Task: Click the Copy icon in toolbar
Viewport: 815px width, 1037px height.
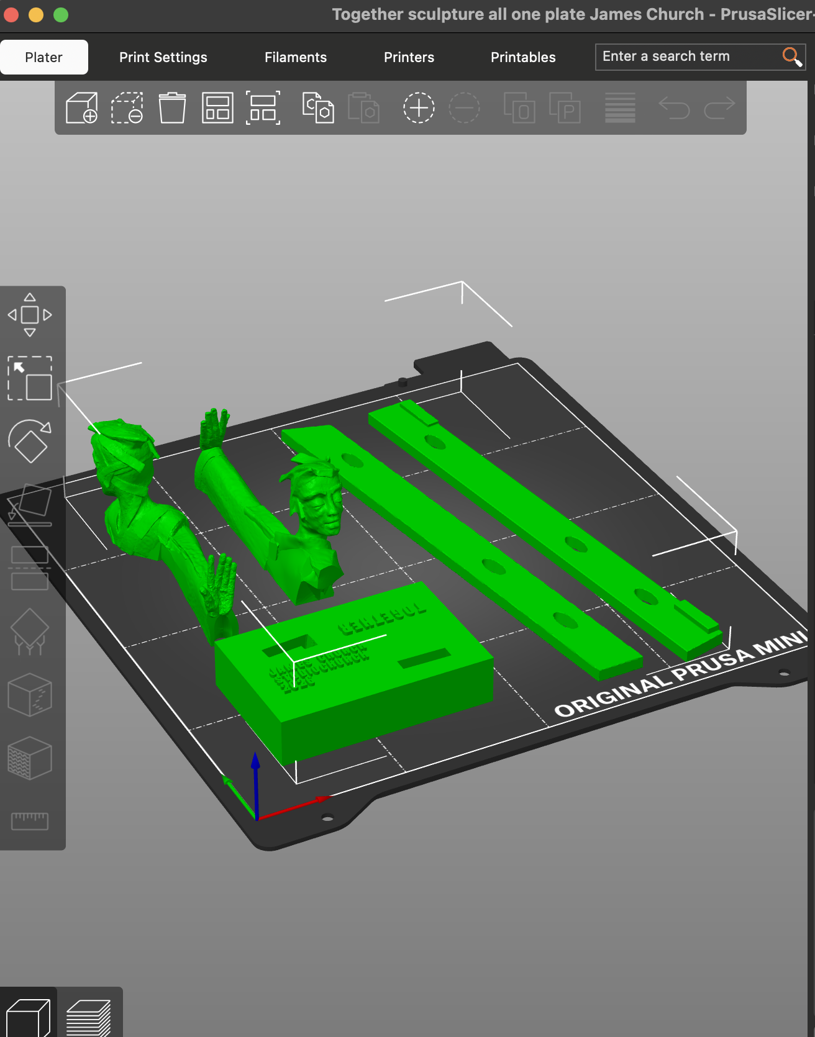Action: click(318, 108)
